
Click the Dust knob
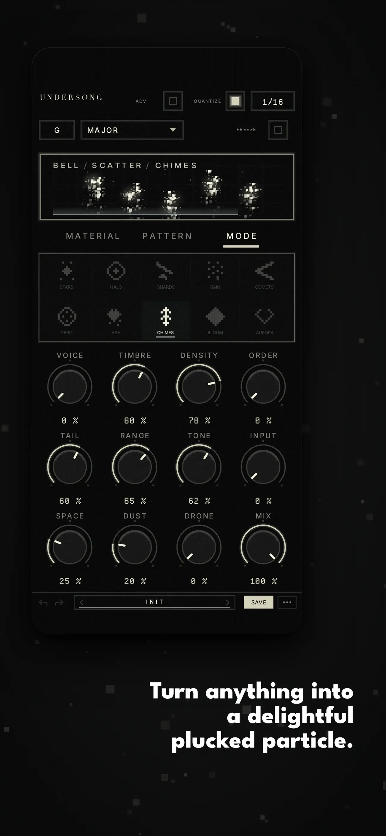[x=134, y=547]
